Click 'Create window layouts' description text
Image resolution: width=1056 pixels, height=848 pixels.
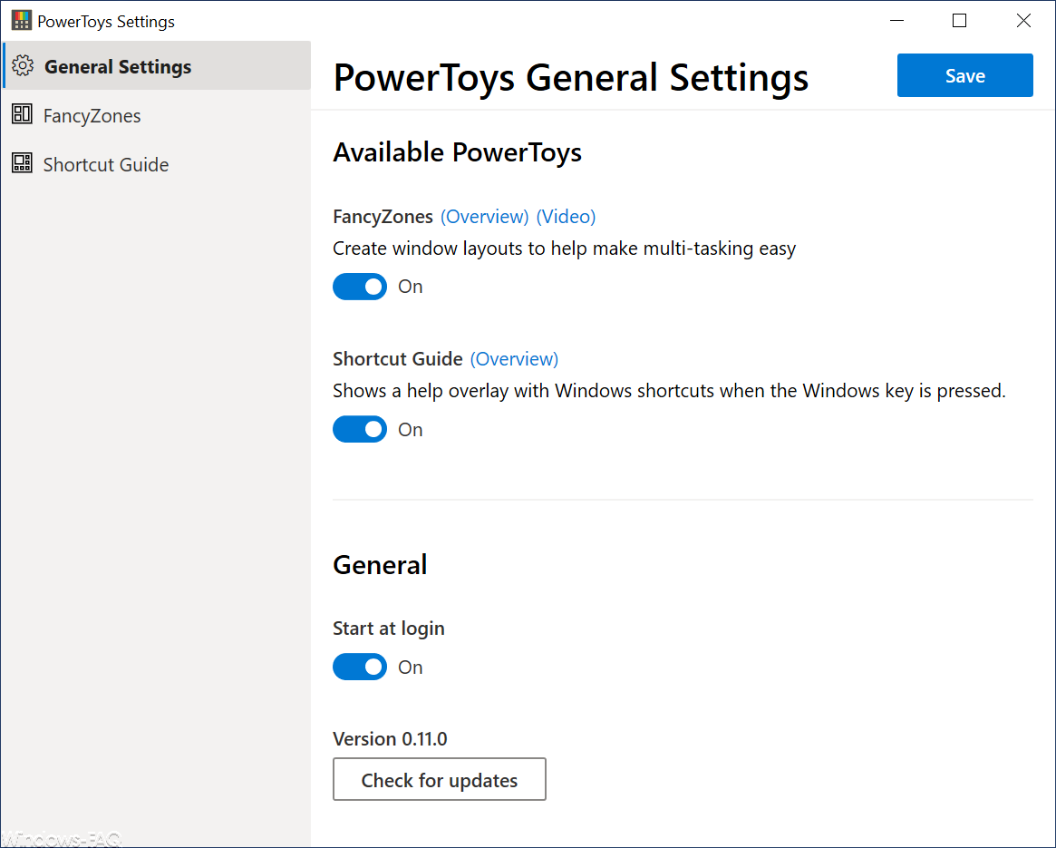pyautogui.click(x=565, y=249)
